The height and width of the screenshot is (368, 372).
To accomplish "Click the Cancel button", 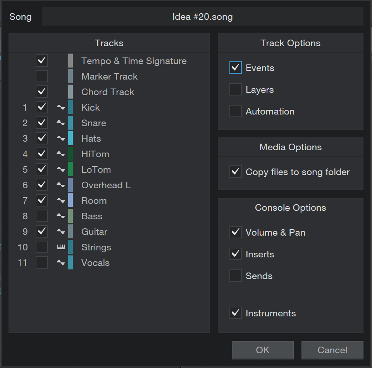I will [x=332, y=350].
